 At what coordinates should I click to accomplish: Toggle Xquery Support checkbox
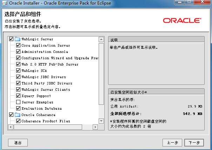click(x=18, y=96)
